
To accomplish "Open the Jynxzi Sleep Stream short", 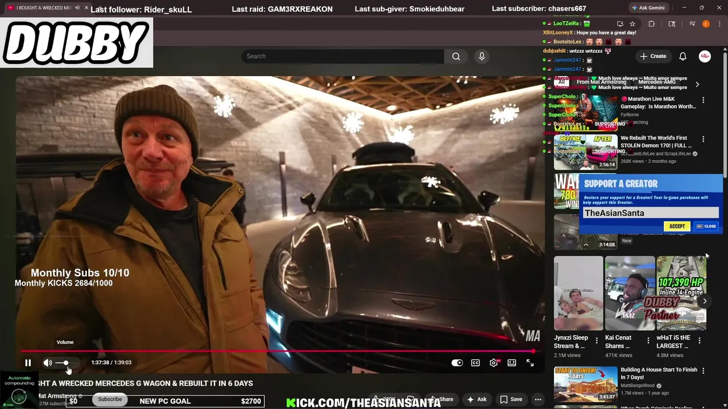I will [x=578, y=293].
